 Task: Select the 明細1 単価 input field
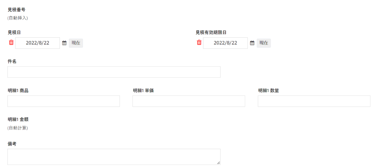coord(189,101)
